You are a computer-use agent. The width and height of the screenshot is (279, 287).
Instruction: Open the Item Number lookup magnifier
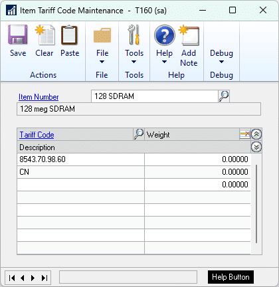point(224,96)
